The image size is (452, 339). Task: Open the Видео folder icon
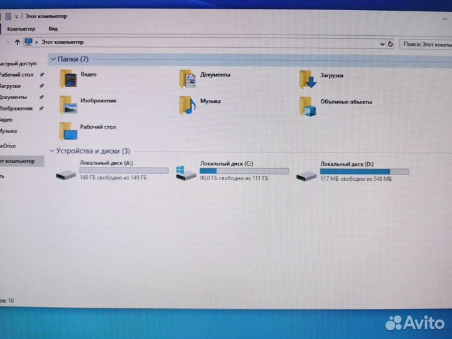coord(68,78)
